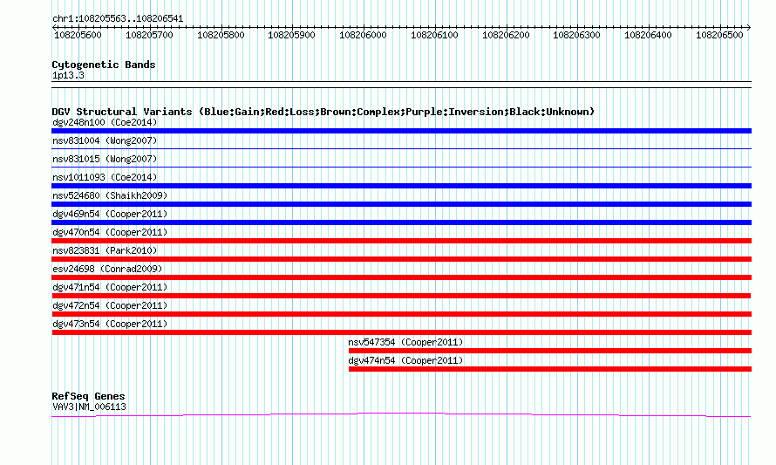
Task: Click the thin blue line for nsv831004
Action: [401, 148]
